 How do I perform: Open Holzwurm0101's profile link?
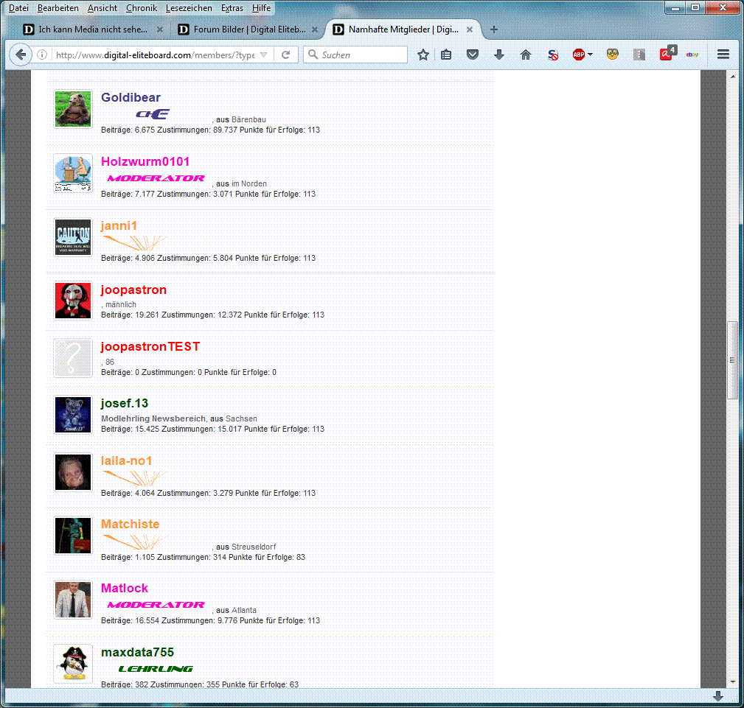coord(145,161)
